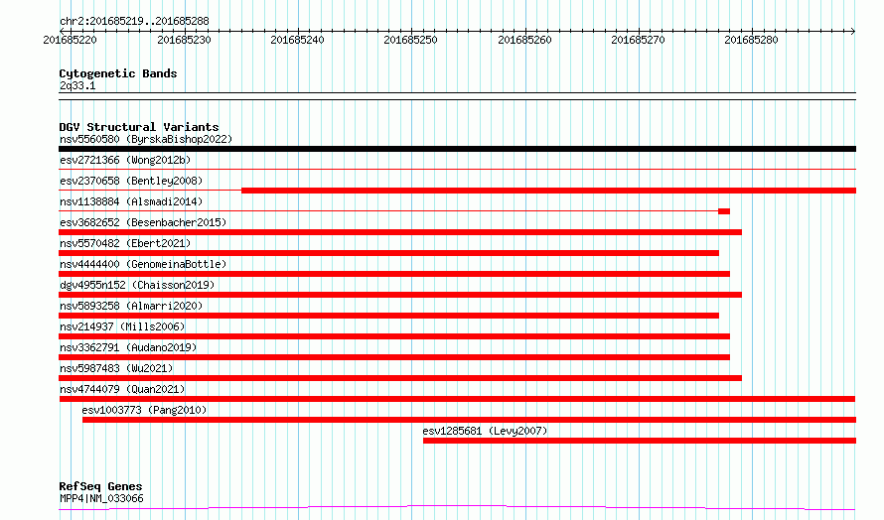This screenshot has width=884, height=520.
Task: Click the nsv5570482 (Ebert2021) label
Action: coord(125,243)
